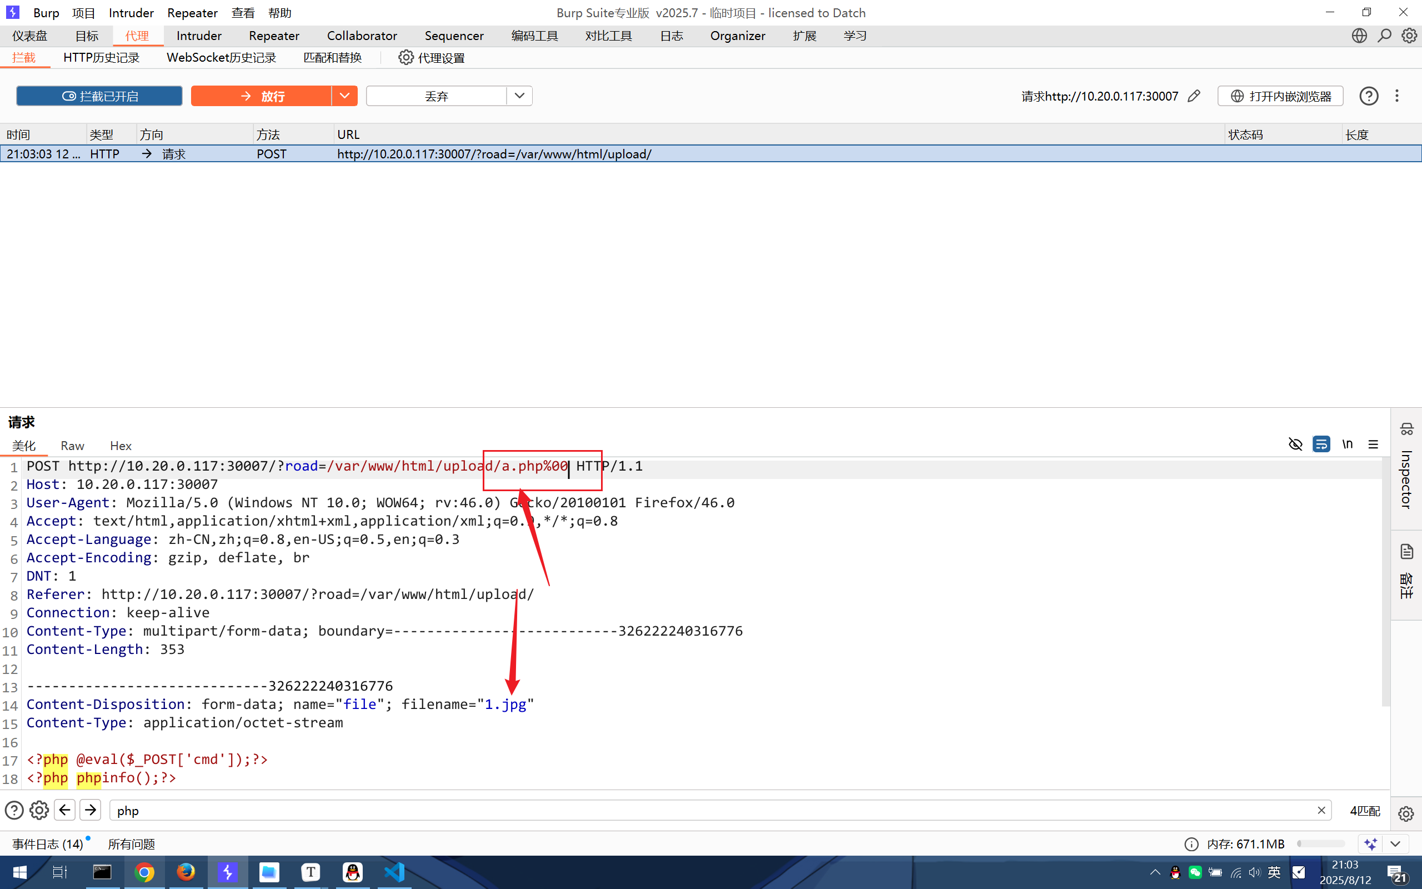1422x889 pixels.
Task: Switch to the HTTP history tab
Action: coord(101,58)
